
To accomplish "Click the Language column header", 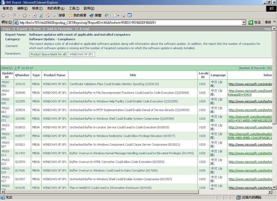I will point(218,75).
